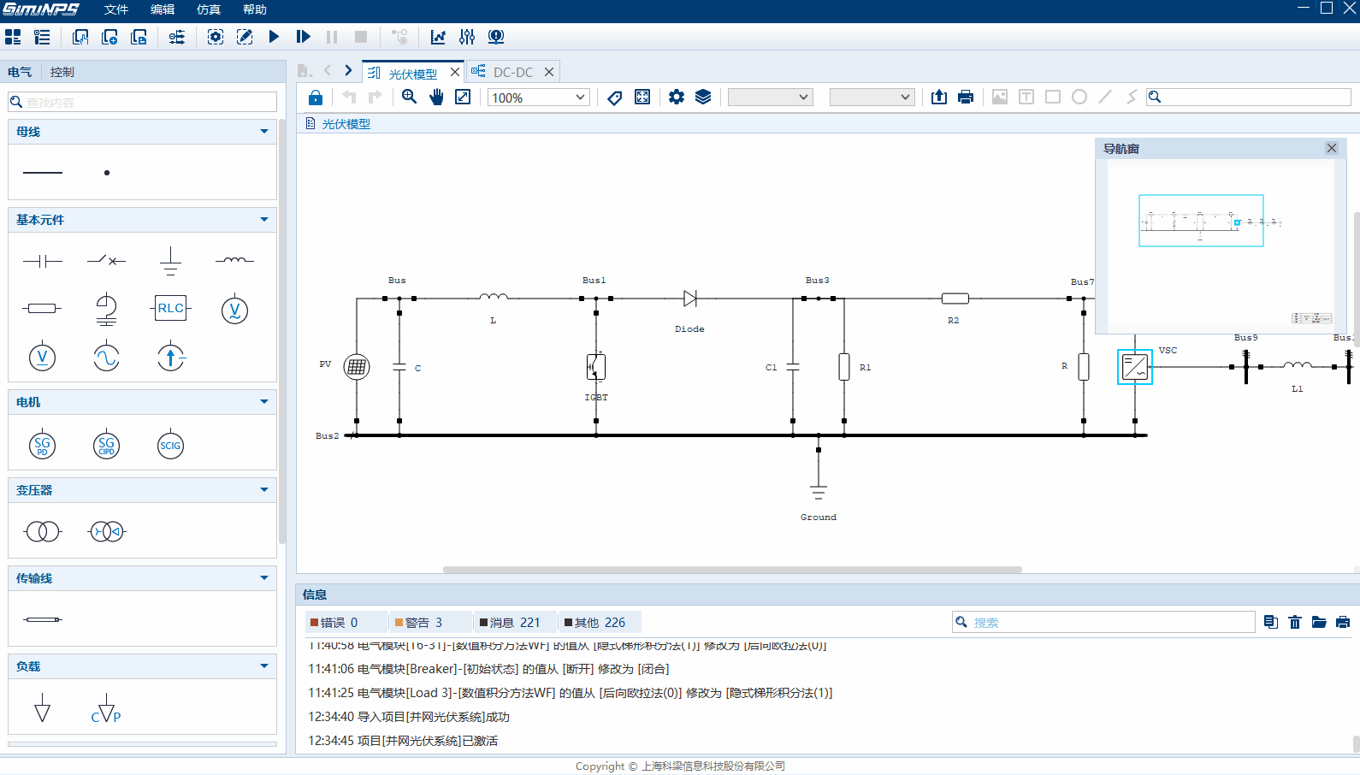The height and width of the screenshot is (775, 1360).
Task: Open the 100% zoom level dropdown
Action: point(538,98)
